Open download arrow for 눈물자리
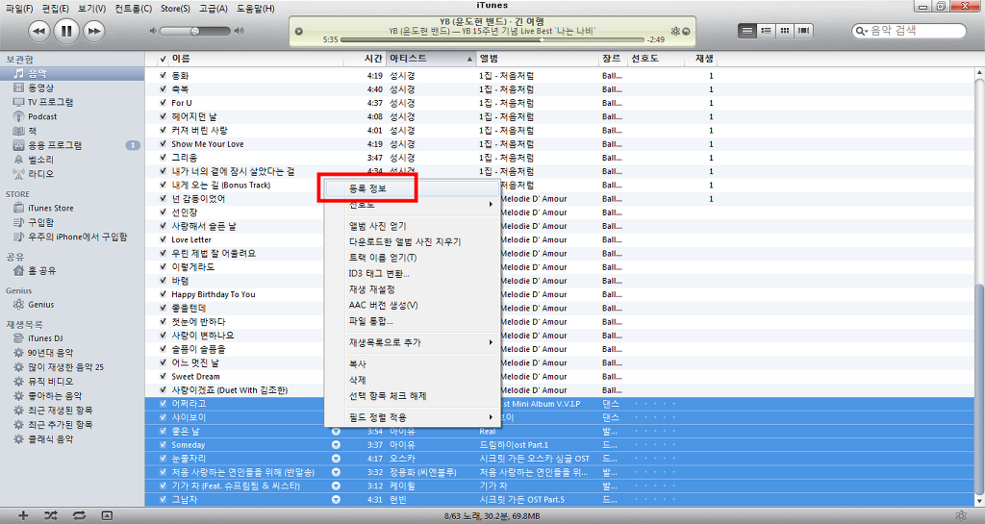The height and width of the screenshot is (524, 985). coord(336,459)
